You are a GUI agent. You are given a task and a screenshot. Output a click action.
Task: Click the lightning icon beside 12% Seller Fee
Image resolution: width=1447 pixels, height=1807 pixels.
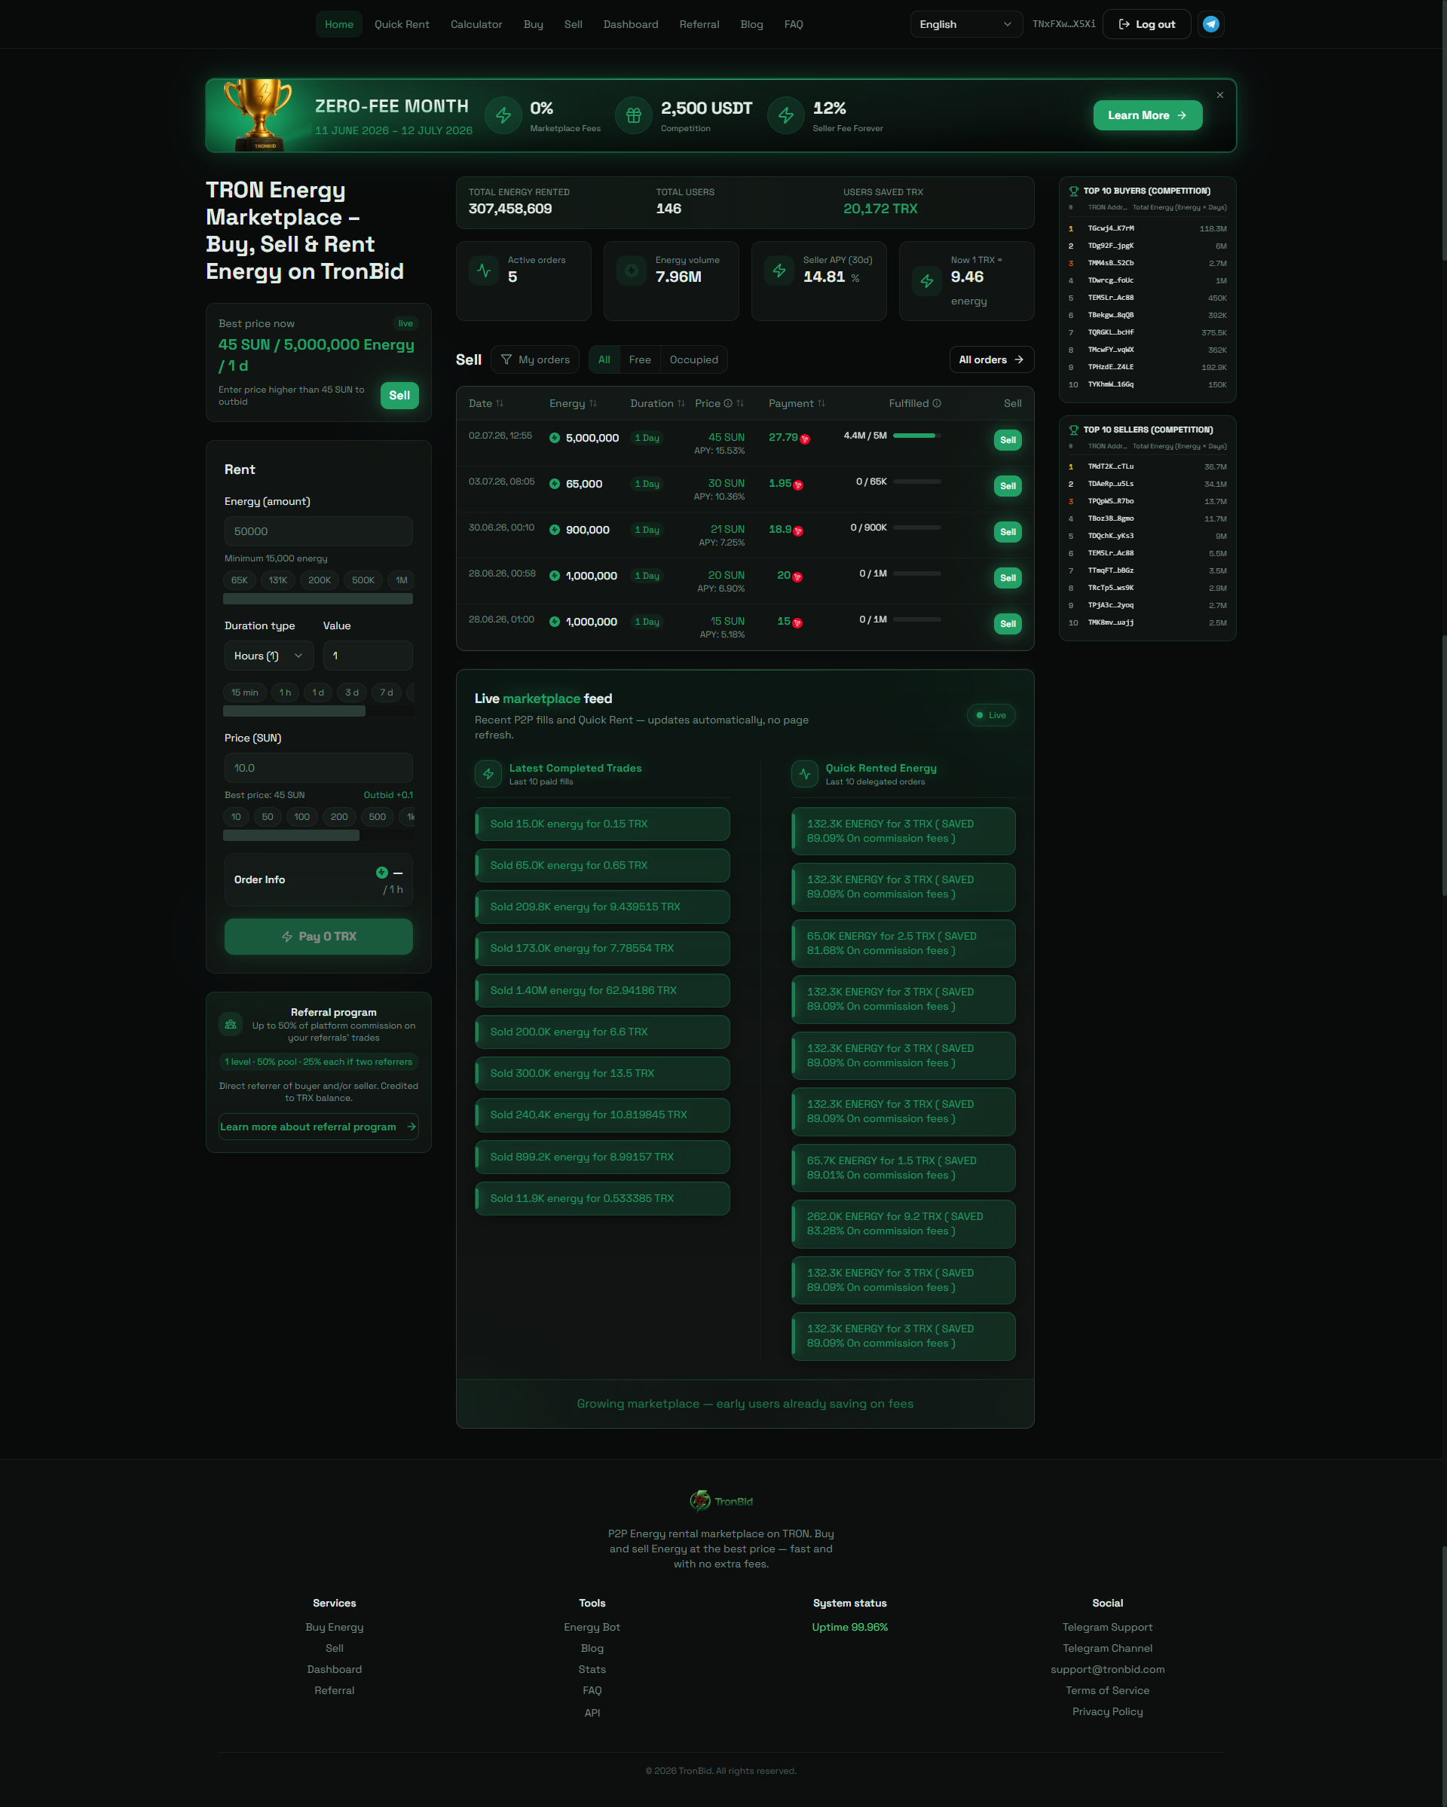coord(785,115)
